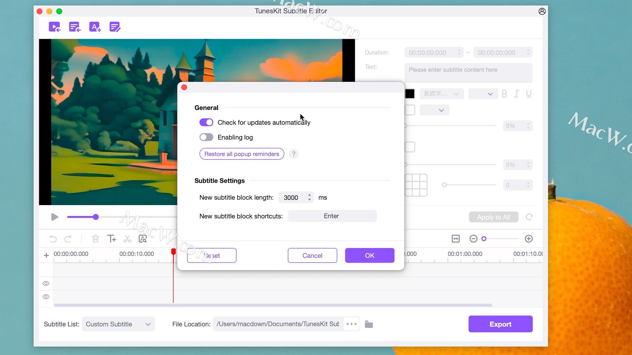This screenshot has height=355, width=632.
Task: Click the refresh reset style icon
Action: (x=529, y=217)
